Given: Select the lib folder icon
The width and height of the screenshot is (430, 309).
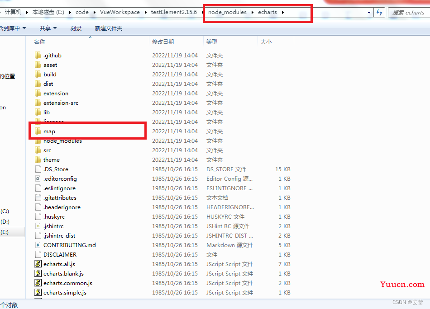Looking at the screenshot, I should pyautogui.click(x=38, y=112).
